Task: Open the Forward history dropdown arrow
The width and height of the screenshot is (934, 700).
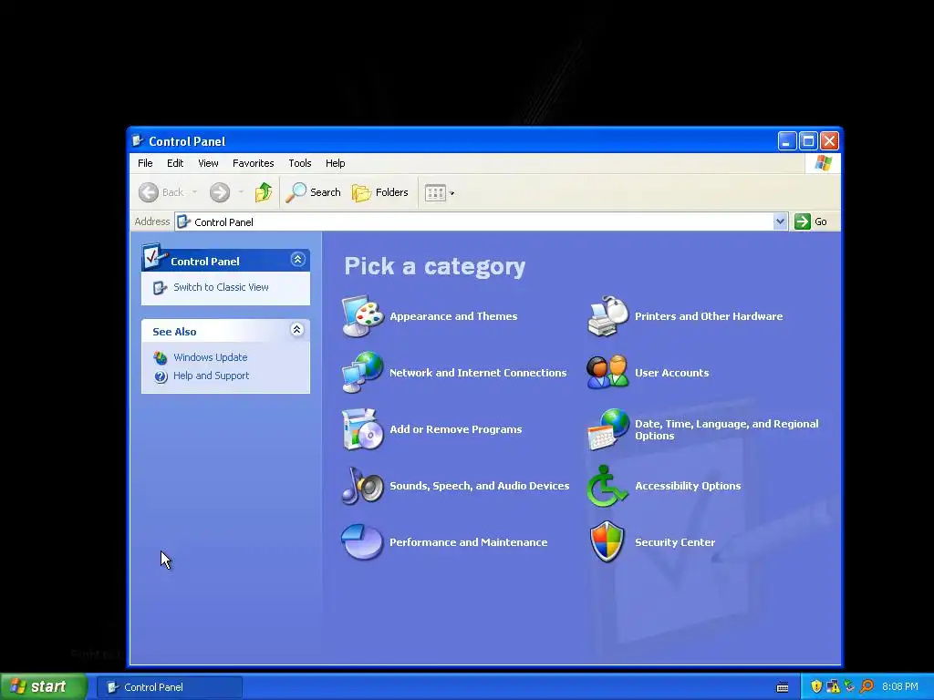Action: [x=241, y=192]
